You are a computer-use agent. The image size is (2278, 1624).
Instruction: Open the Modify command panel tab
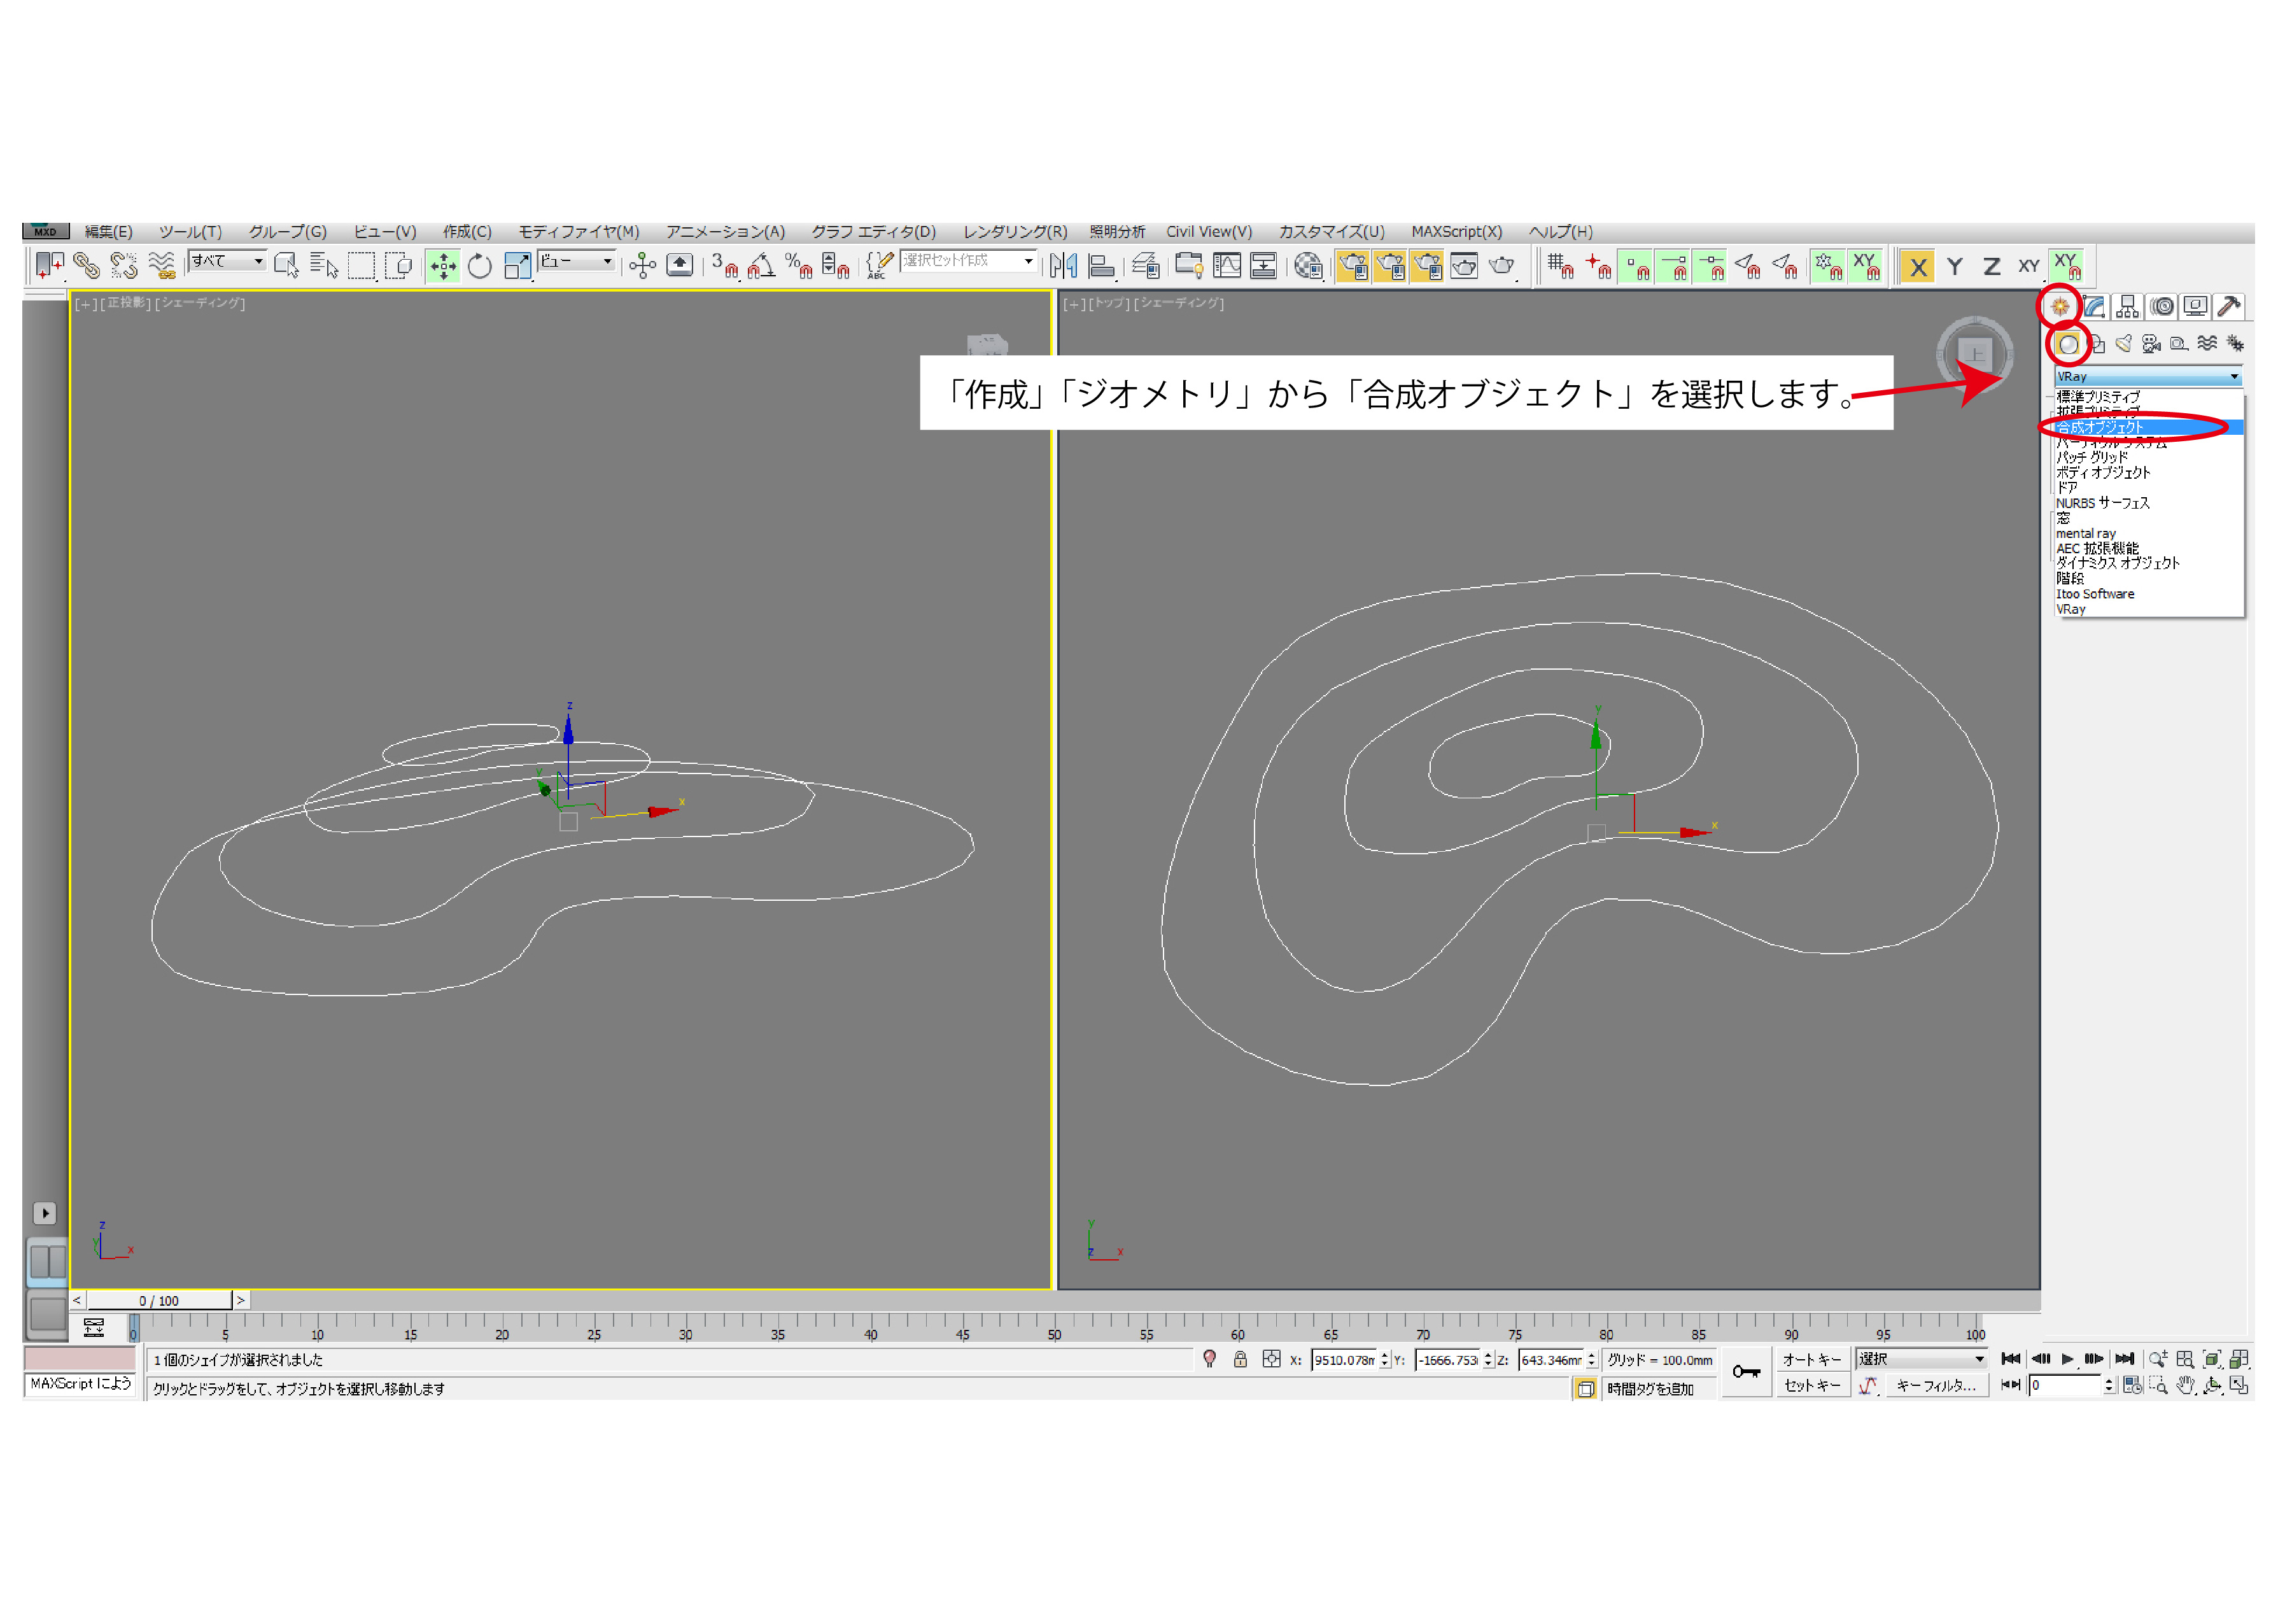2094,307
